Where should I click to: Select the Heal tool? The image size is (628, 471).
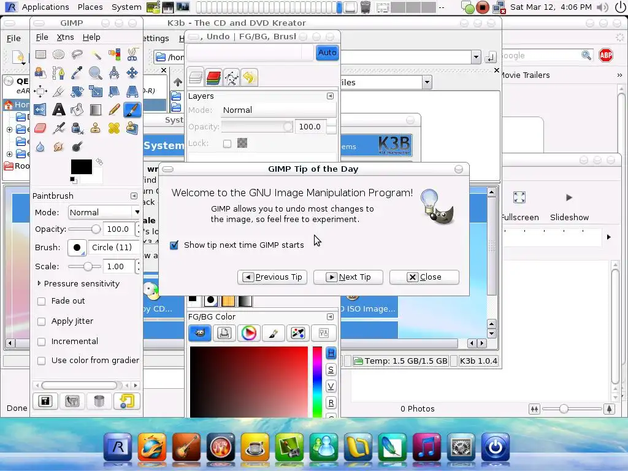pos(113,128)
